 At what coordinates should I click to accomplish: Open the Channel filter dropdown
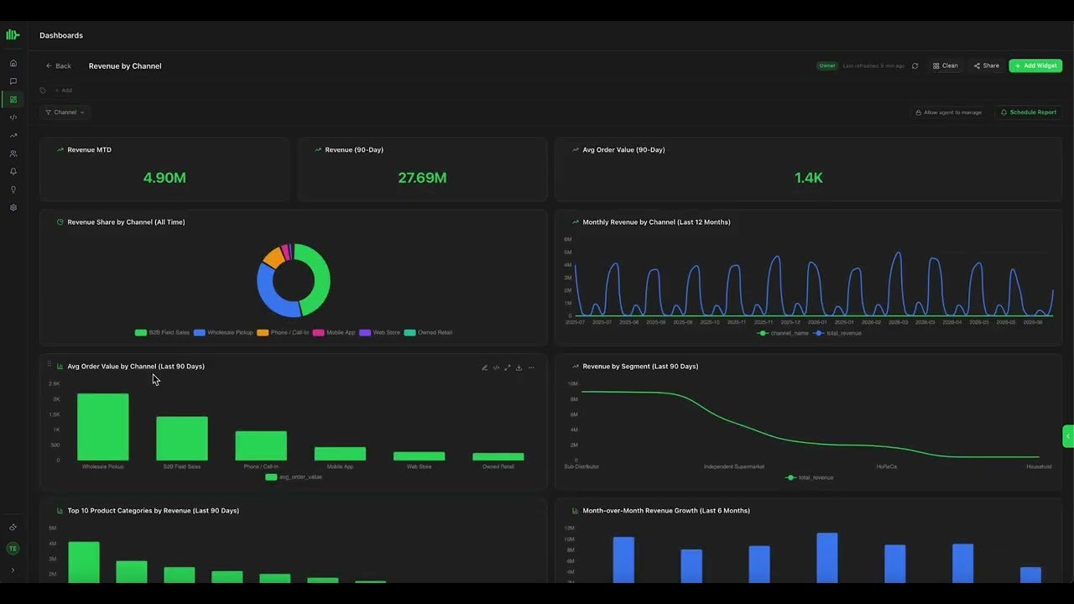(65, 112)
